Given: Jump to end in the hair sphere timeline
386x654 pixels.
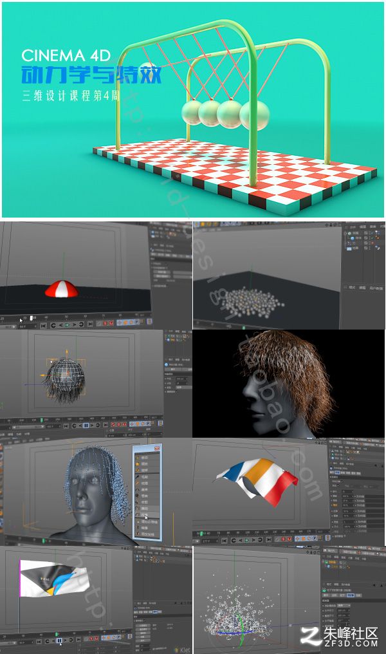Looking at the screenshot, I should (106, 425).
